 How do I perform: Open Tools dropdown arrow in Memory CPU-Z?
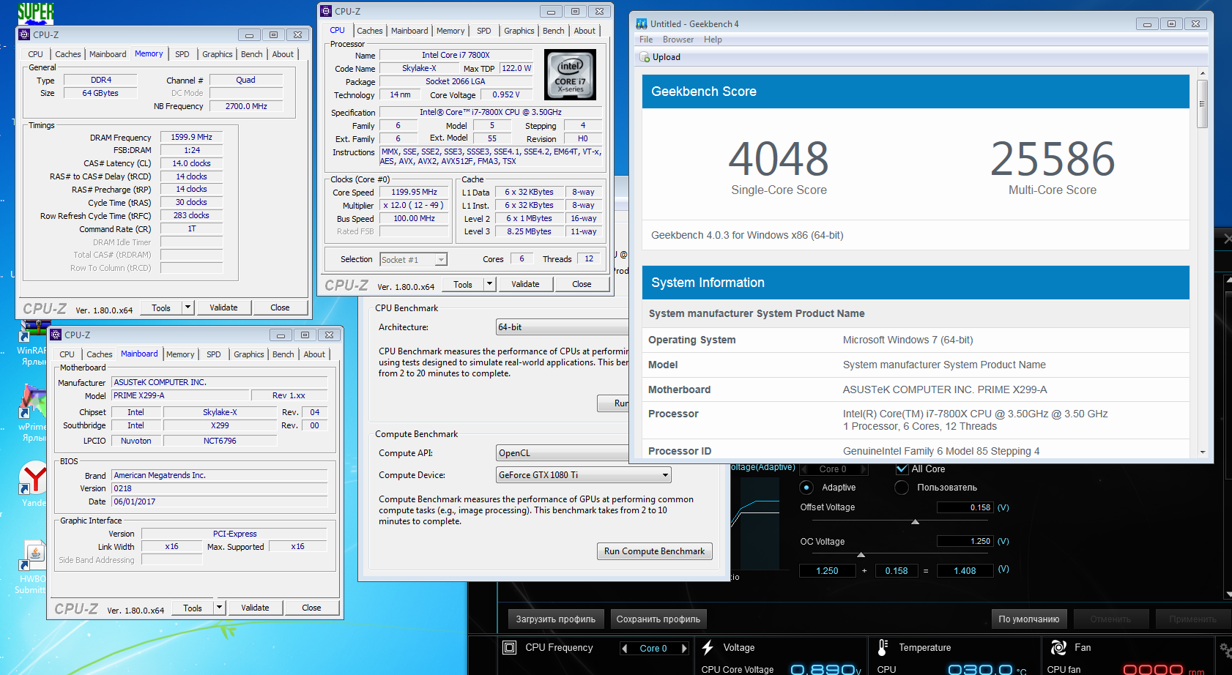[188, 308]
